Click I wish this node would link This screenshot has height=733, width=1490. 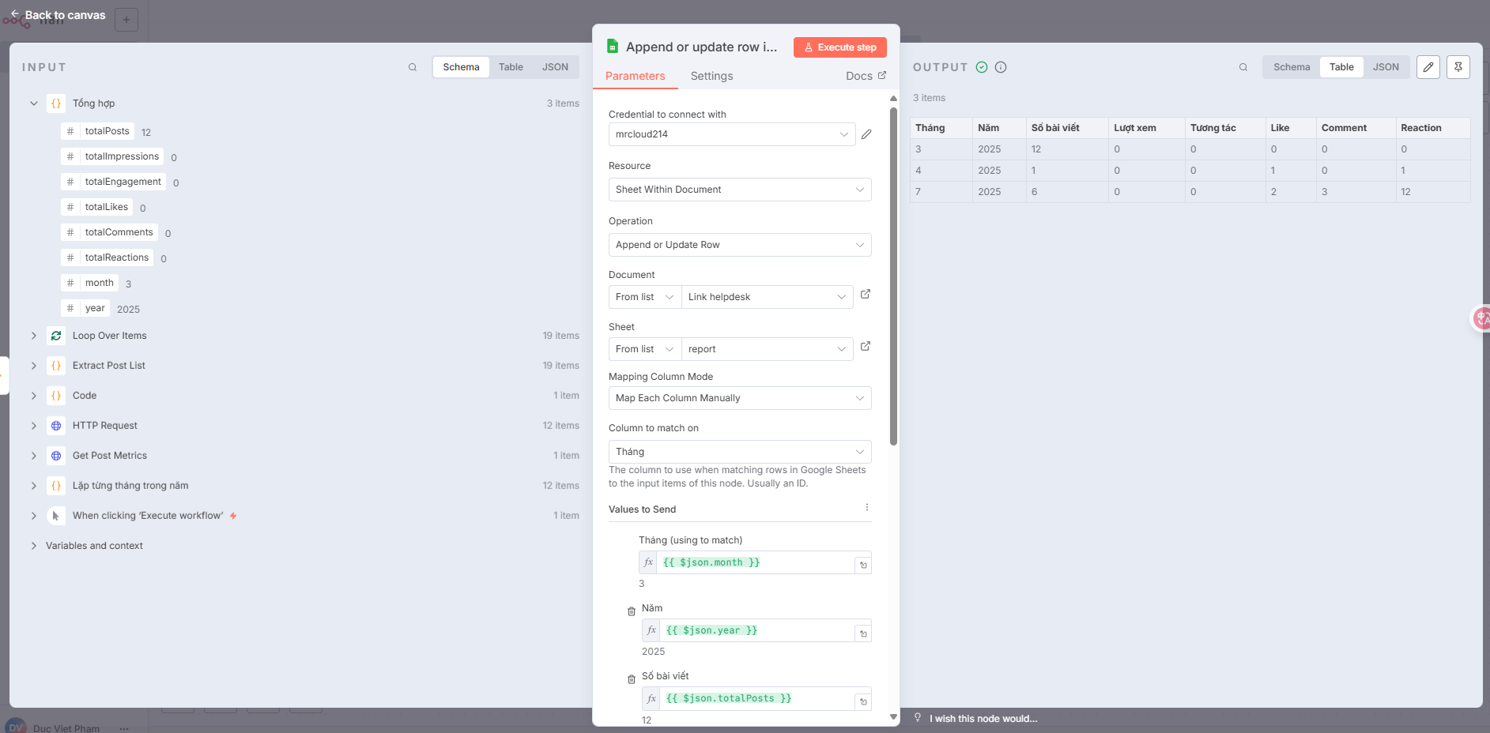point(983,719)
